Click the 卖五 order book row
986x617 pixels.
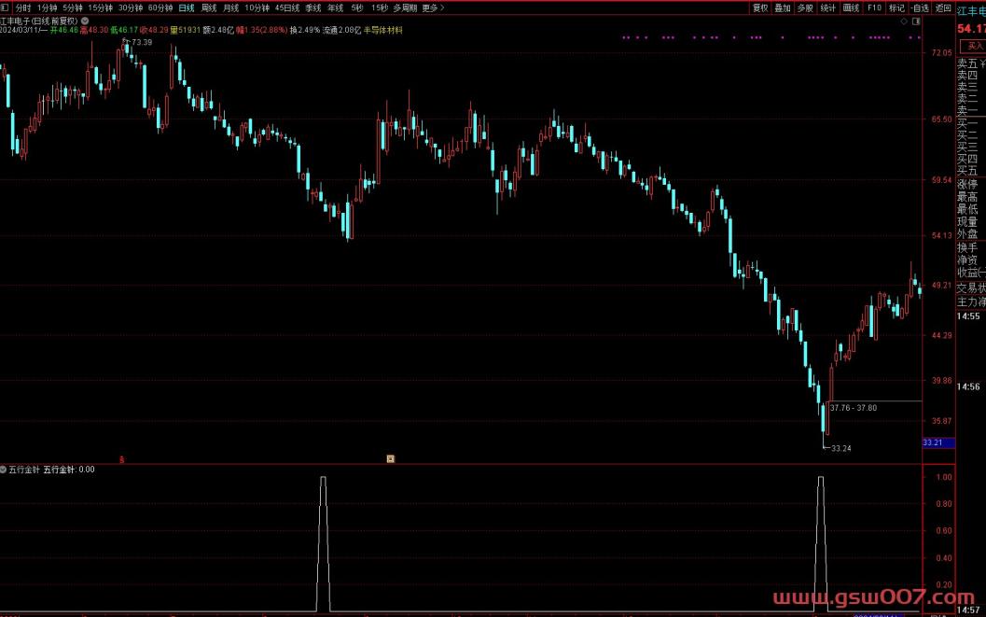click(971, 63)
